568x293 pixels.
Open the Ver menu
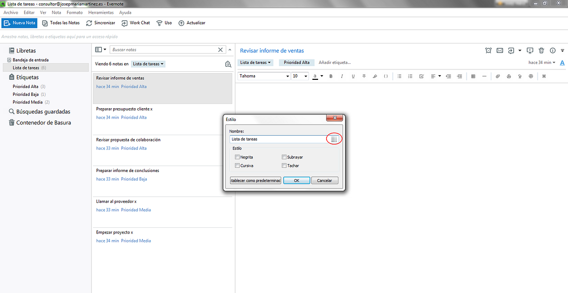pos(43,12)
